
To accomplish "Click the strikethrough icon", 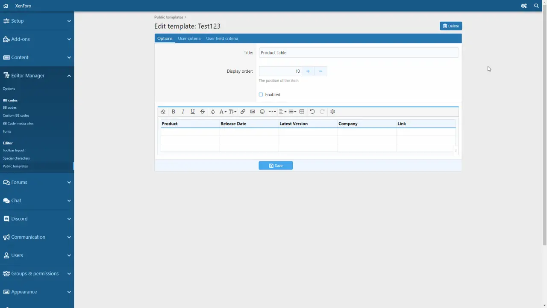I will pos(203,112).
